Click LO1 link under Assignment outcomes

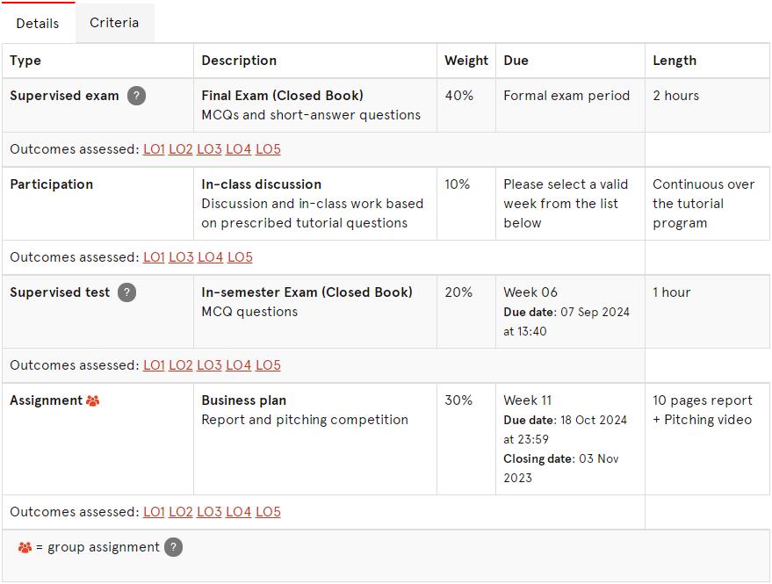click(154, 512)
